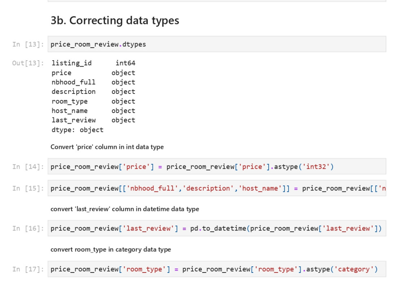The image size is (407, 305).
Task: Click 'pd.to_datetime' in cell 16
Action: [218, 228]
